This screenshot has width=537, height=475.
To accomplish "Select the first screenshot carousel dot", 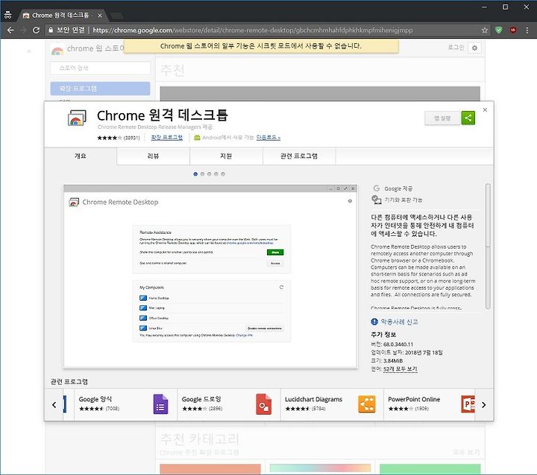I will tap(195, 174).
